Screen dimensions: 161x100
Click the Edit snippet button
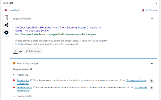[33, 51]
